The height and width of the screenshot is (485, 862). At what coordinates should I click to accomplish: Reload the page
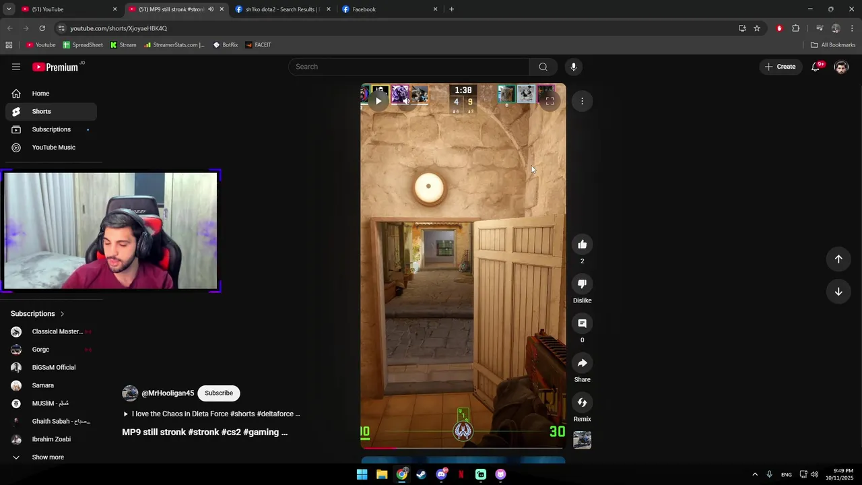click(42, 28)
